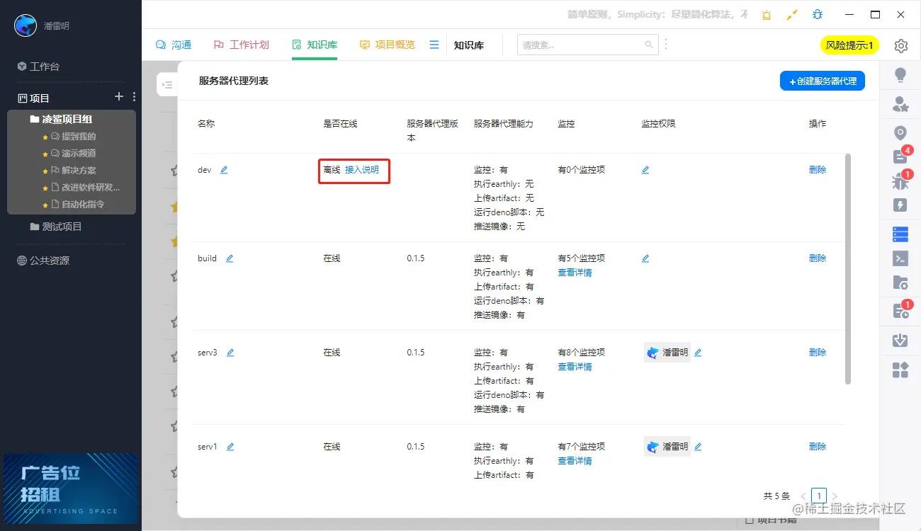Open 改进软件研发 document in tree
This screenshot has width=921, height=531.
[x=86, y=188]
